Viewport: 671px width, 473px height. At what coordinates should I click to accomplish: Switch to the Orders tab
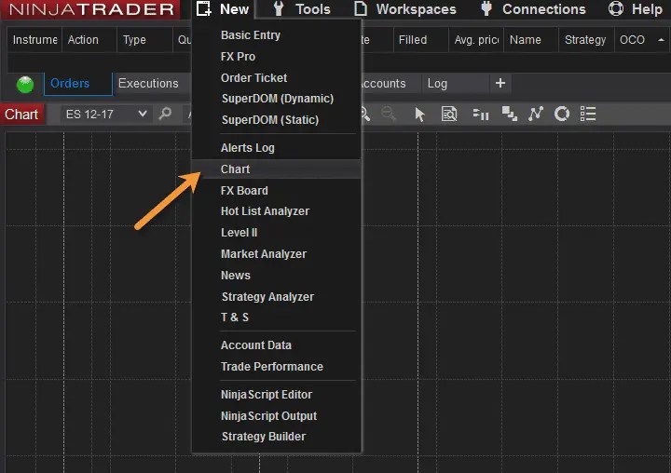tap(78, 84)
